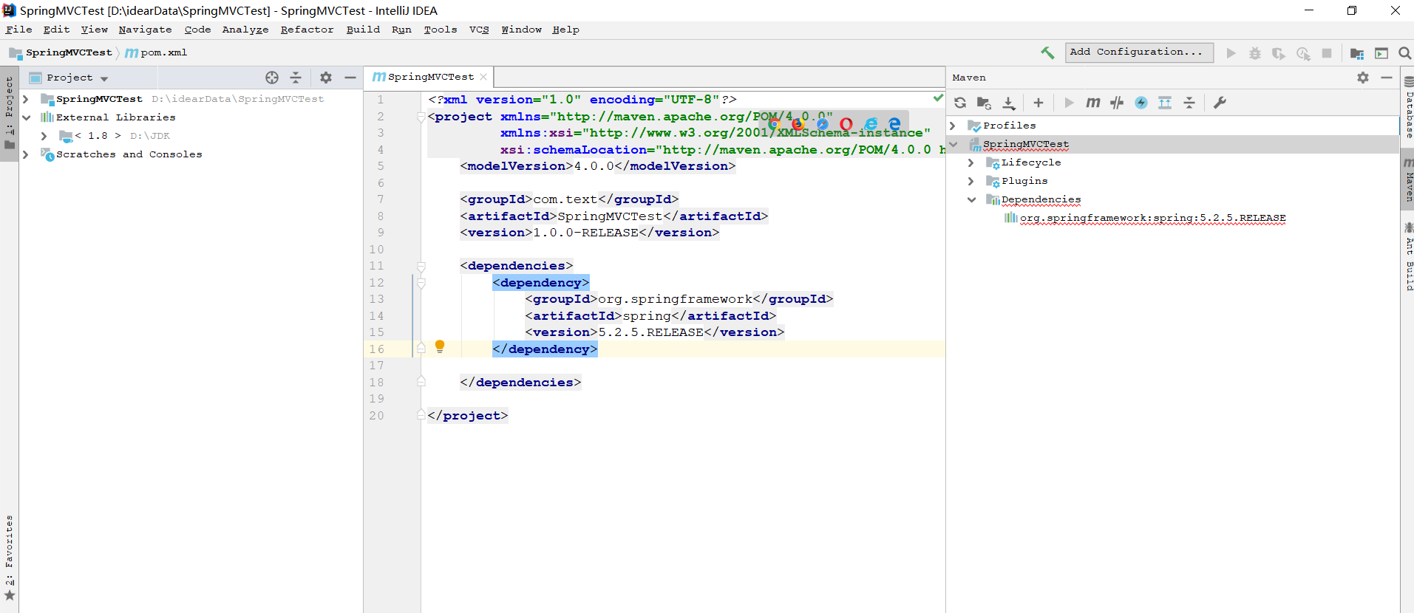
Task: Click the locate file target icon in Project panel
Action: pyautogui.click(x=272, y=78)
